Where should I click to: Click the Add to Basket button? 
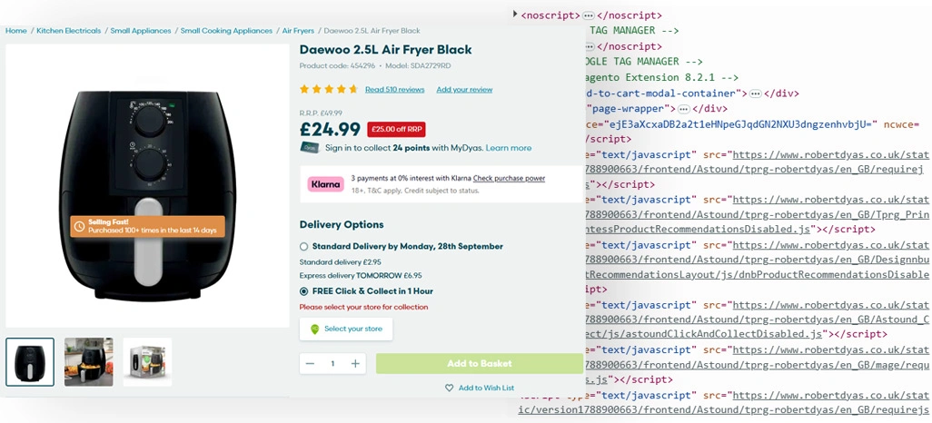click(479, 364)
